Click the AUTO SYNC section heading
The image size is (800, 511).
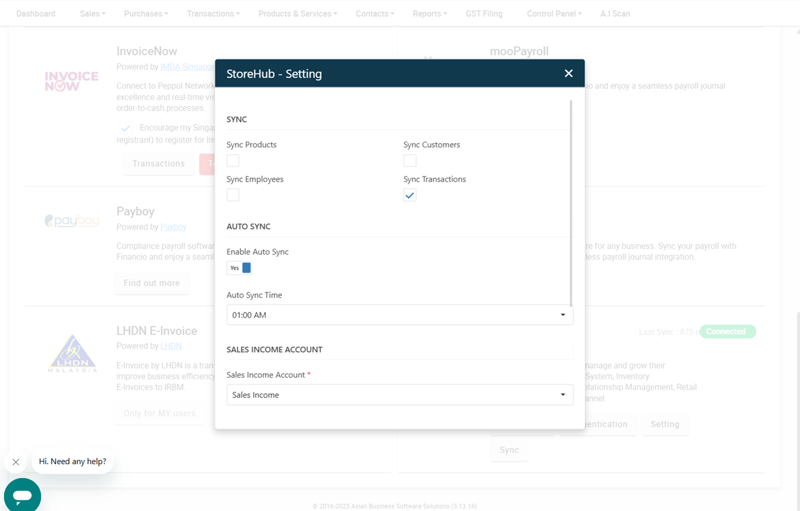249,226
